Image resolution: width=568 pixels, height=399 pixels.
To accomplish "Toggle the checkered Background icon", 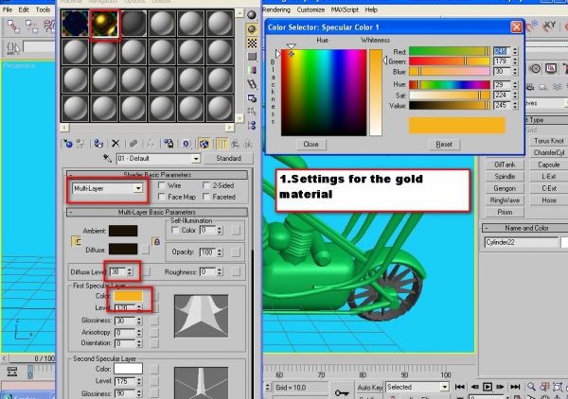I will [252, 43].
